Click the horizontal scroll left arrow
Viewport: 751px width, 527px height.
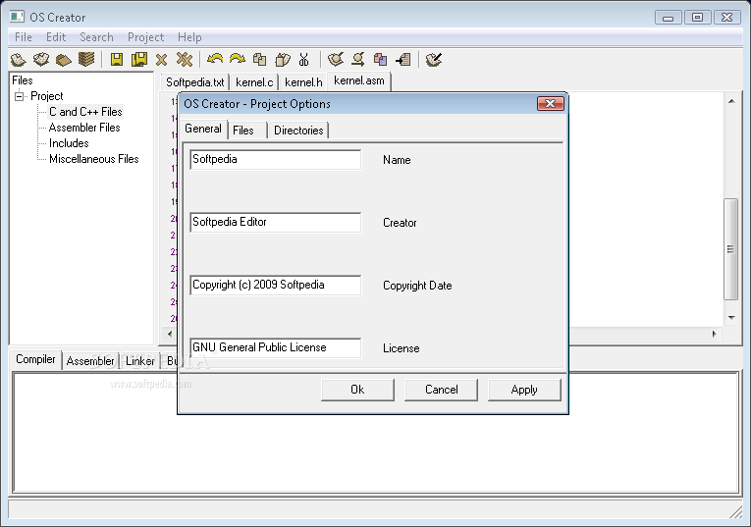pyautogui.click(x=170, y=334)
